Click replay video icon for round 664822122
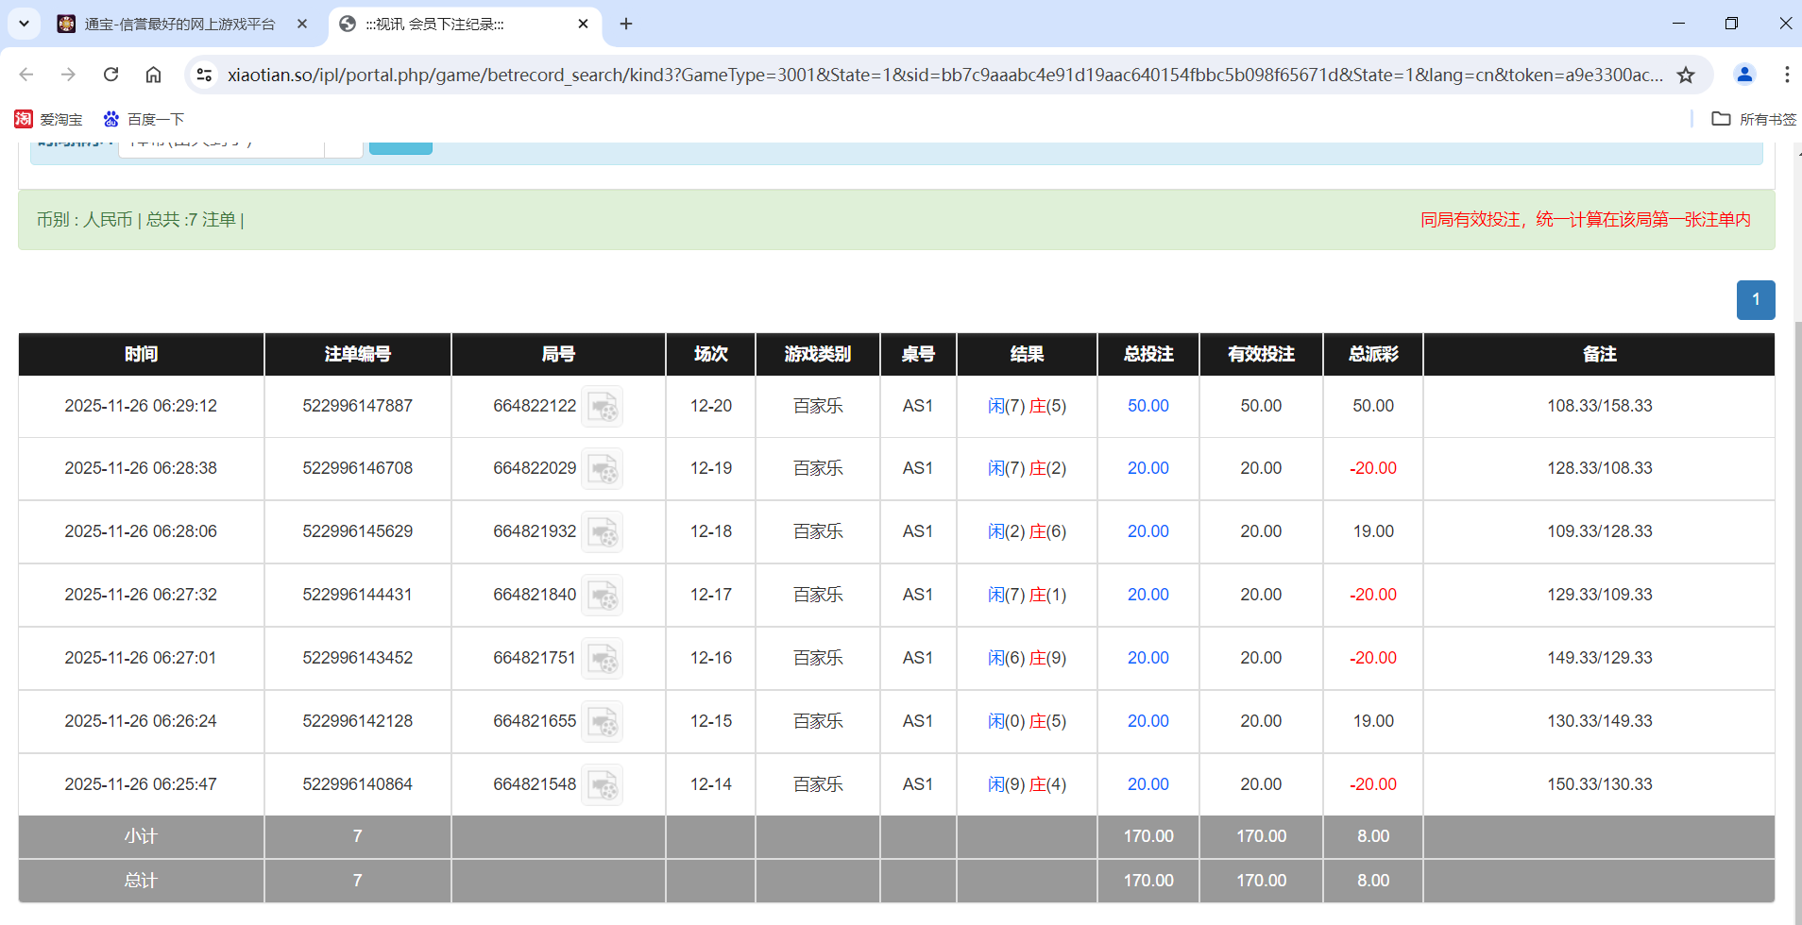The height and width of the screenshot is (925, 1802). tap(602, 406)
